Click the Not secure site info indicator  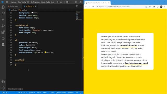(x=102, y=7)
